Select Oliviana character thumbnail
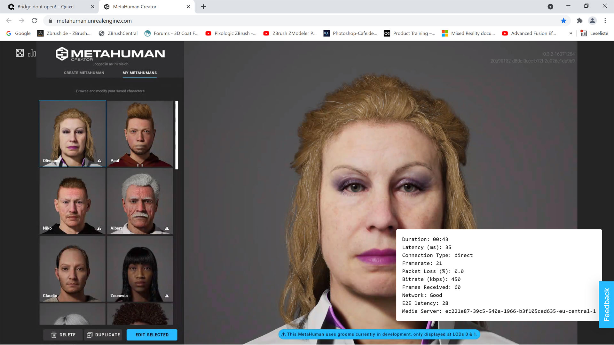This screenshot has width=614, height=345. click(x=73, y=134)
